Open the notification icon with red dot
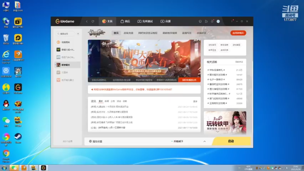304x171 pixels. [x=212, y=21]
